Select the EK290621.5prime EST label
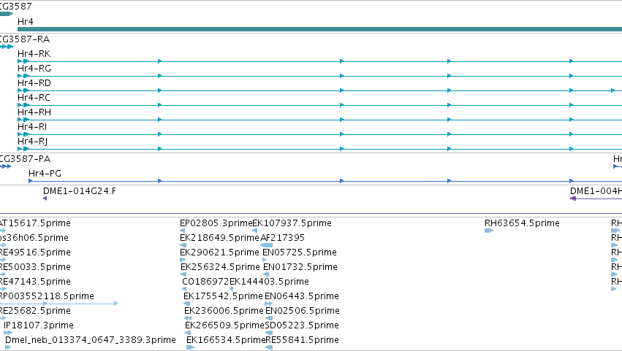Viewport: 622px width, 351px height. (x=219, y=252)
